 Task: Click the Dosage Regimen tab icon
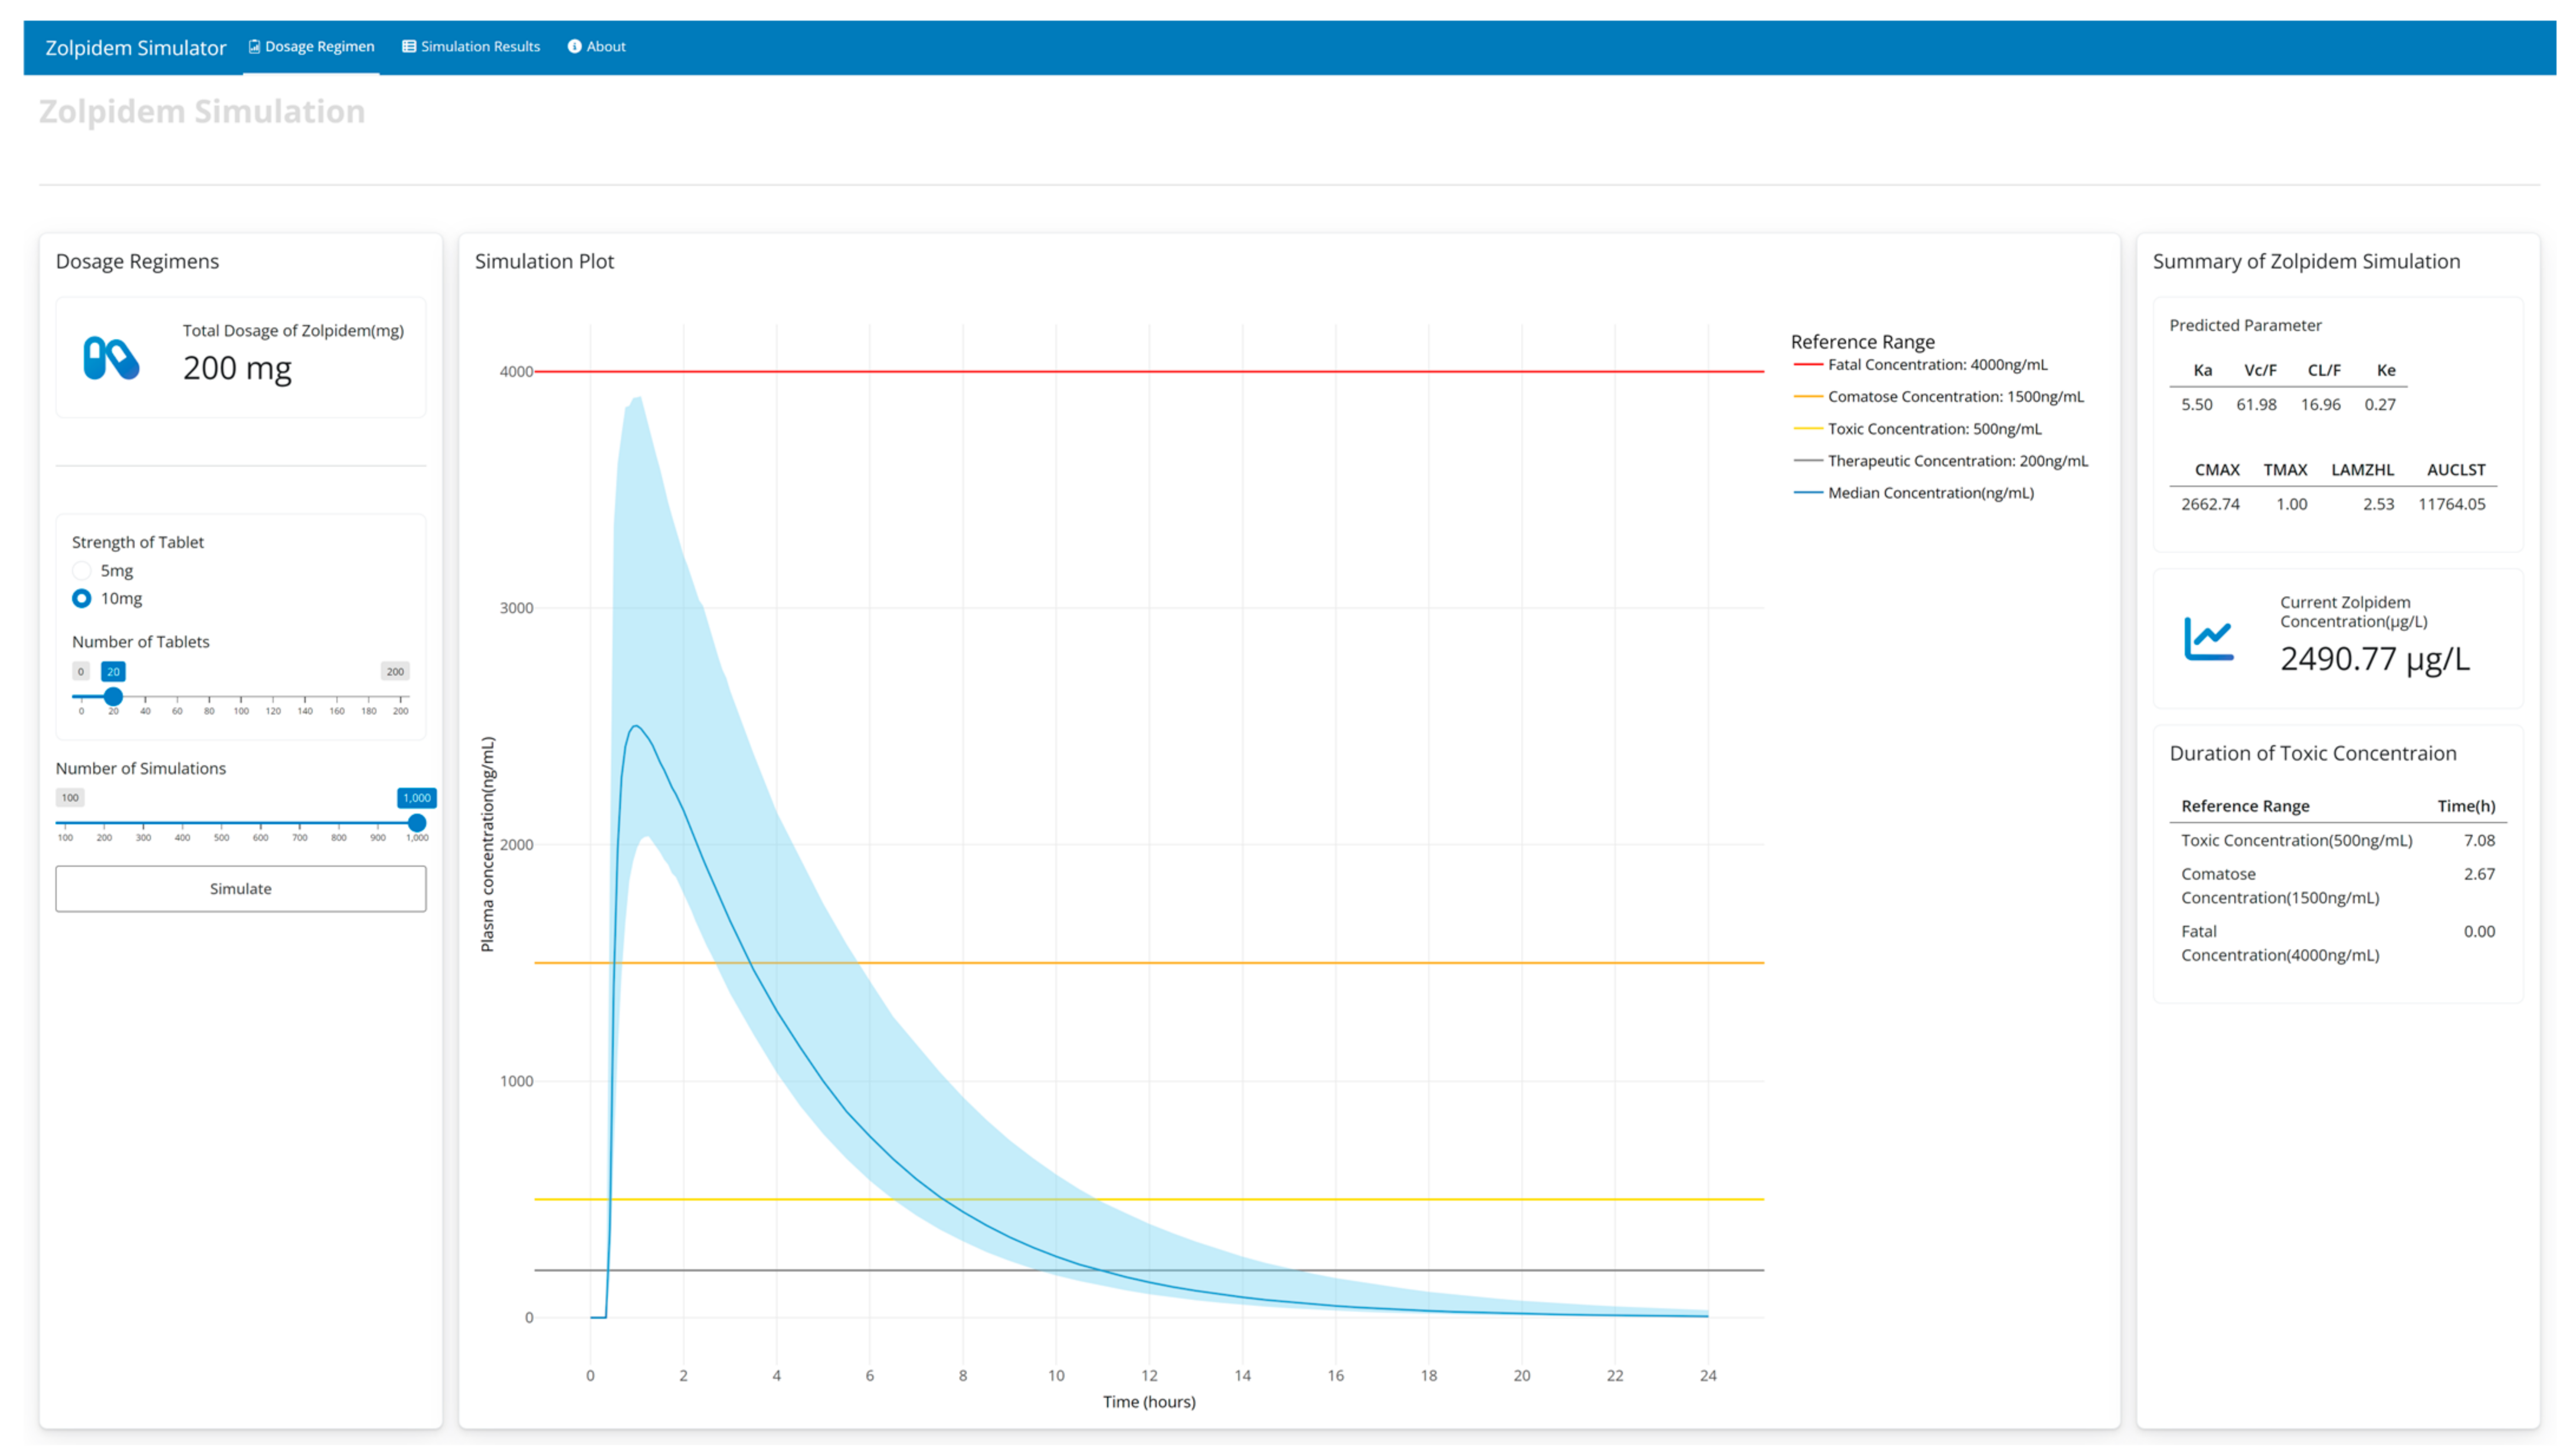coord(254,46)
